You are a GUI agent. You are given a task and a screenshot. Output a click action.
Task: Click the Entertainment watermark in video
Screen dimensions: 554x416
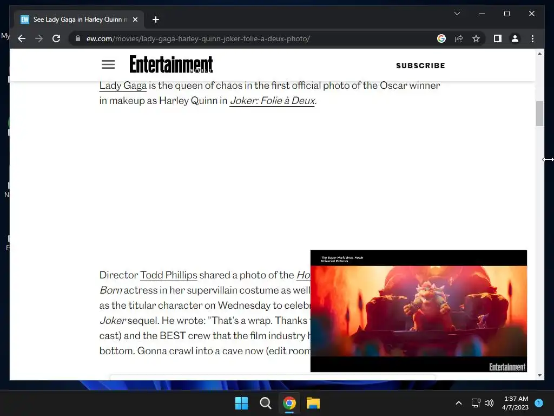(x=507, y=367)
